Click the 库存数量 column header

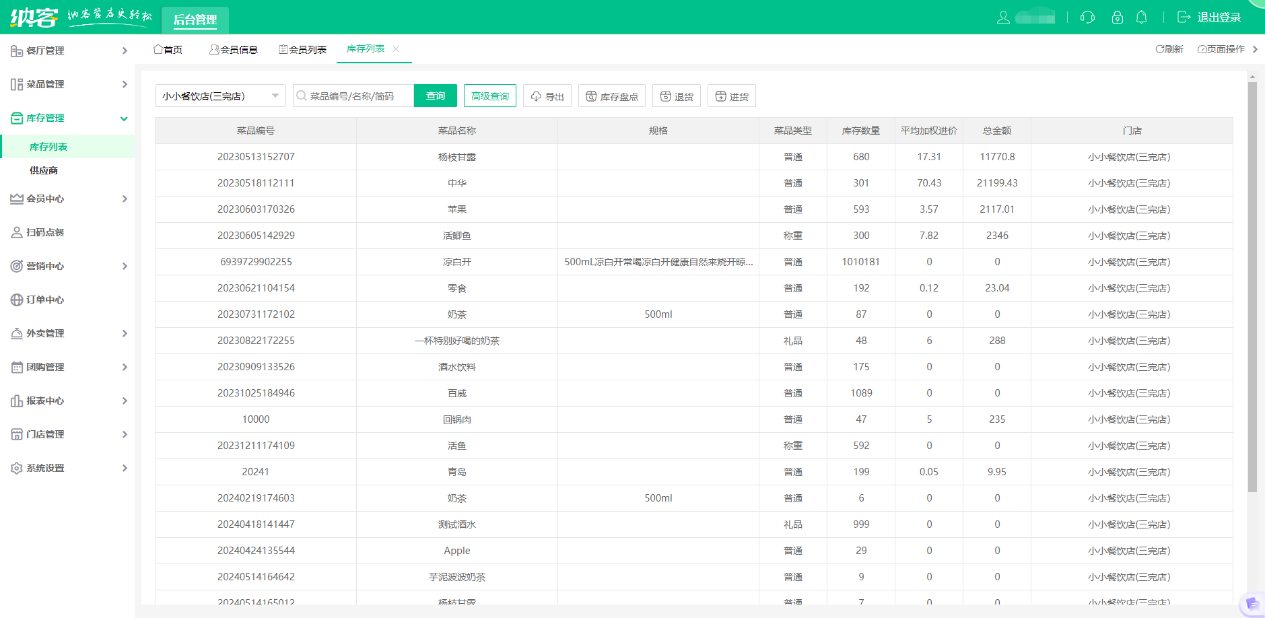pyautogui.click(x=861, y=131)
